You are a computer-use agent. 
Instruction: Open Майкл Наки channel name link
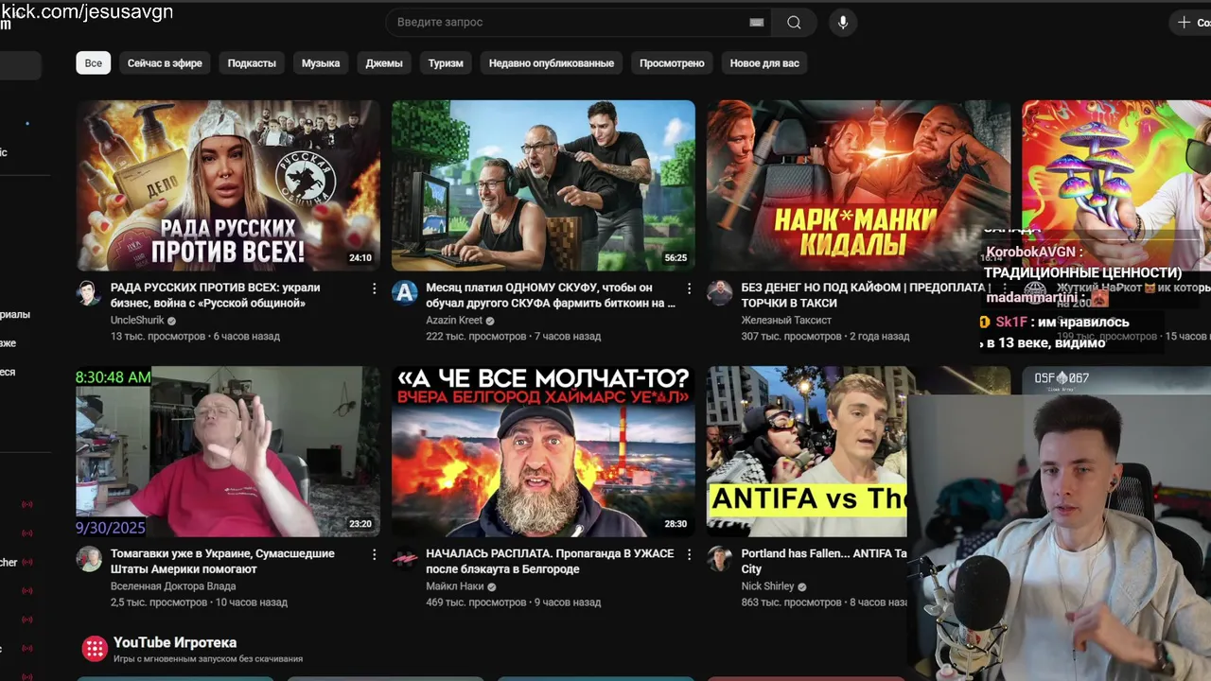coord(455,586)
